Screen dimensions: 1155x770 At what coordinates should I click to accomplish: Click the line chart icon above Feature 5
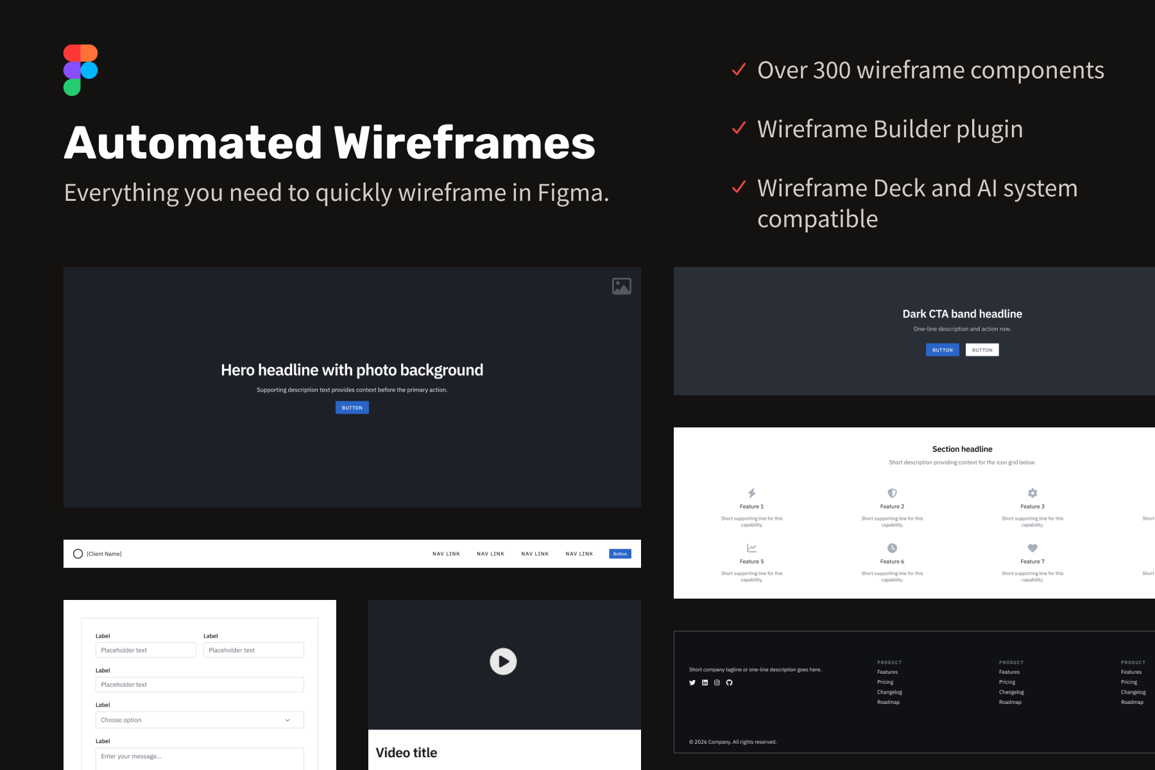pyautogui.click(x=751, y=548)
